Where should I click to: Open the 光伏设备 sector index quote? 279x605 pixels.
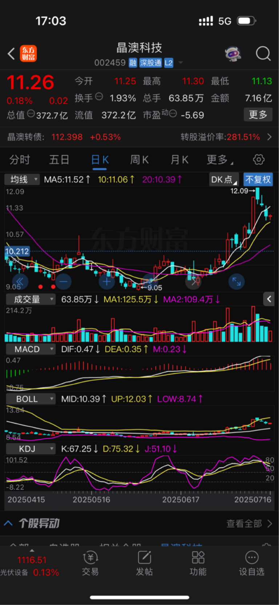31,566
